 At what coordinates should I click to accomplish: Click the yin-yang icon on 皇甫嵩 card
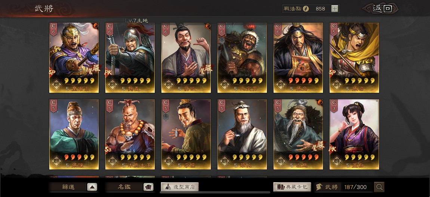click(x=96, y=25)
